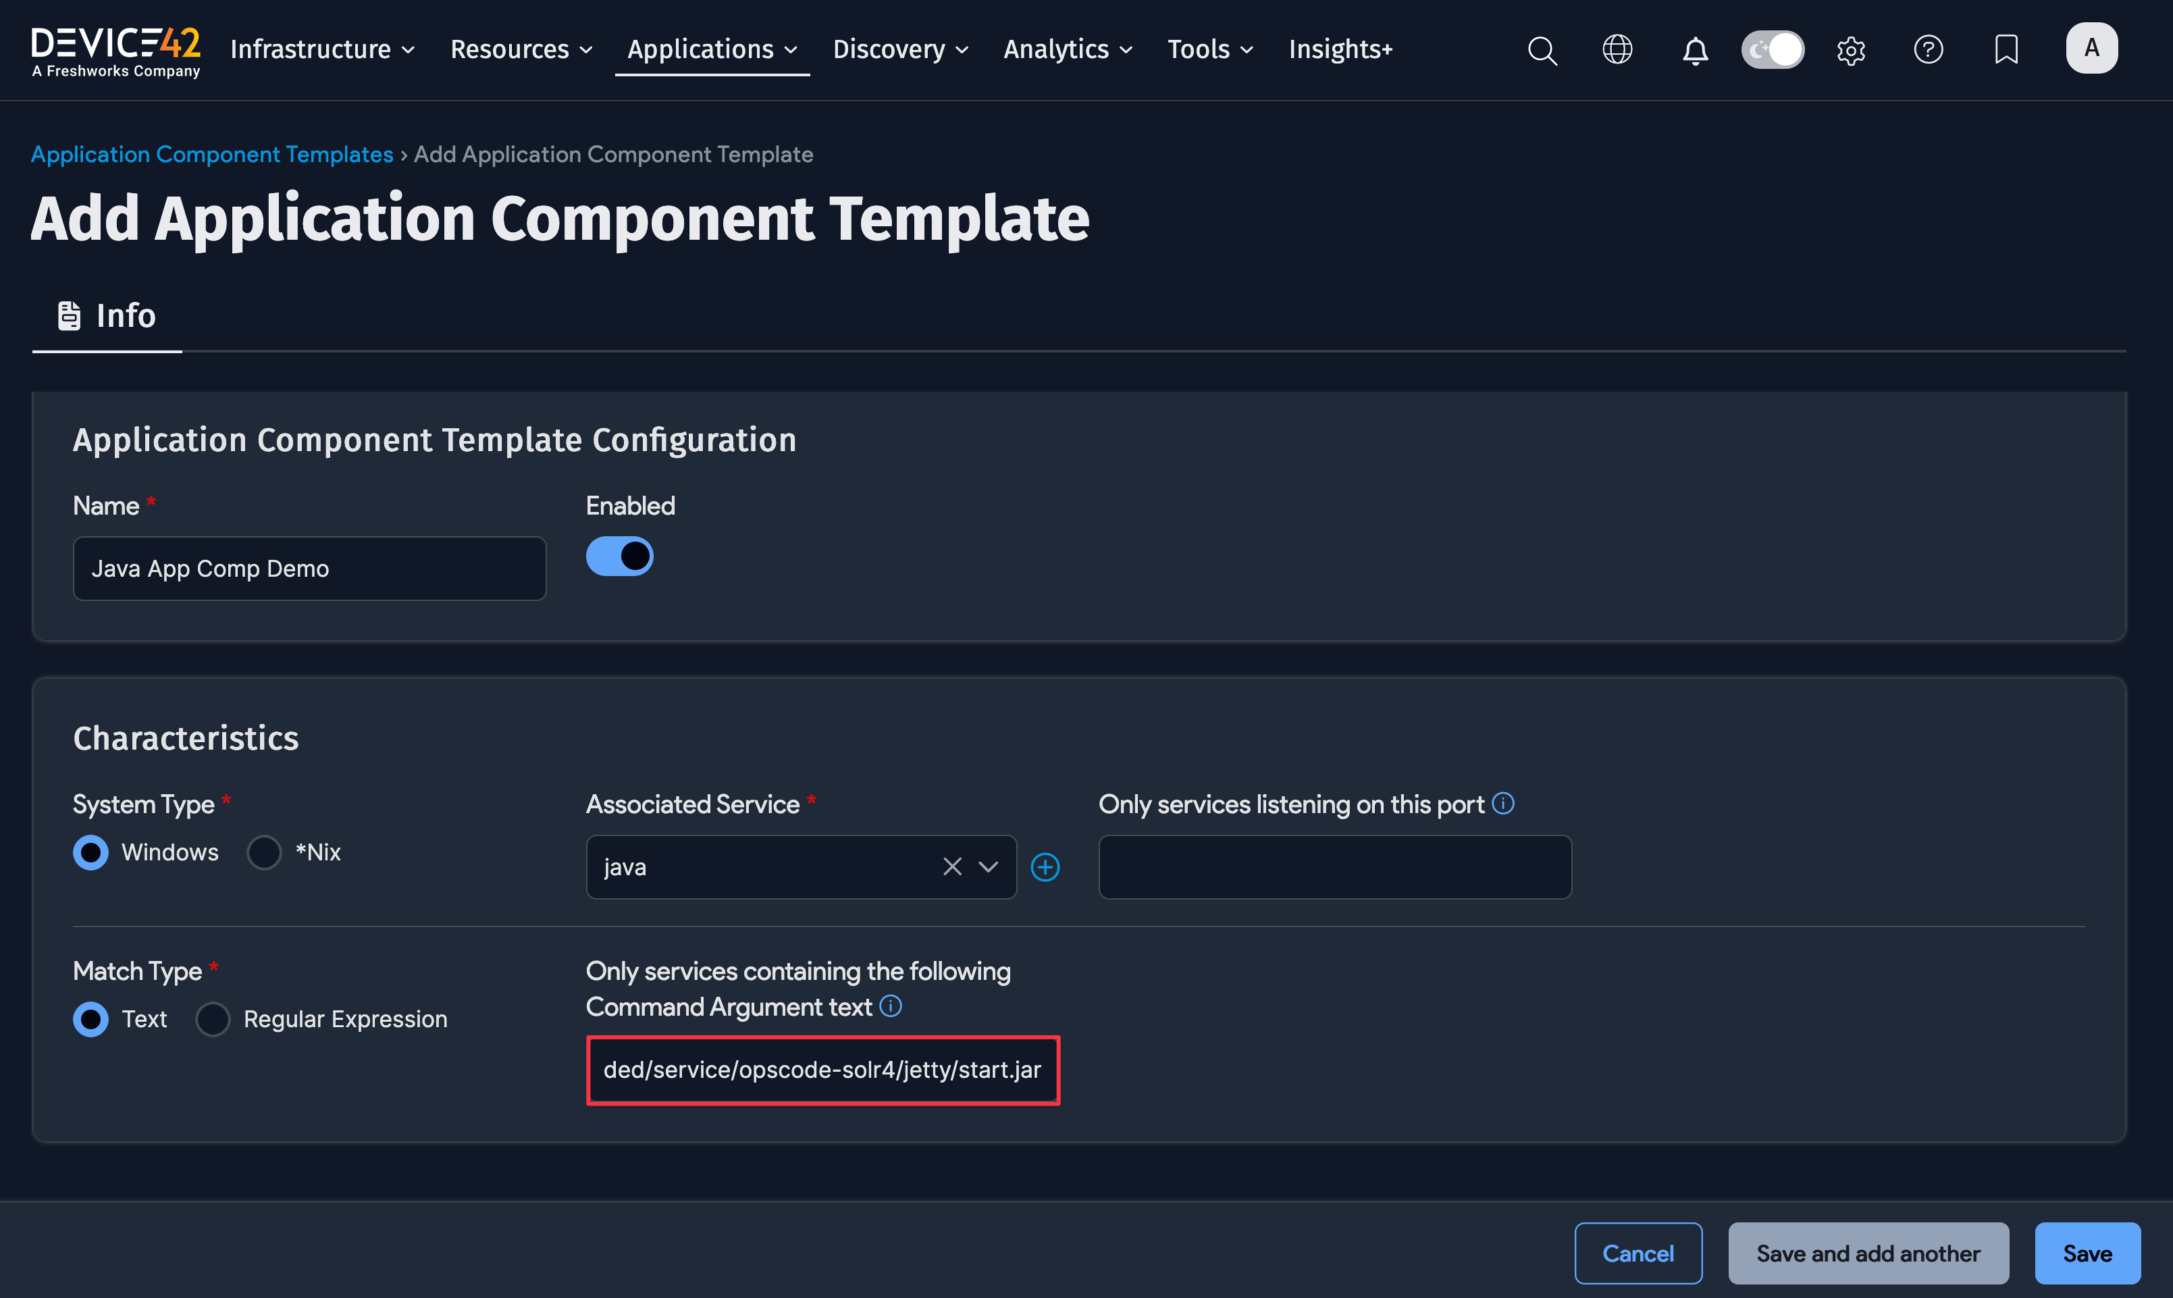
Task: Open the search magnifier icon
Action: 1542,50
